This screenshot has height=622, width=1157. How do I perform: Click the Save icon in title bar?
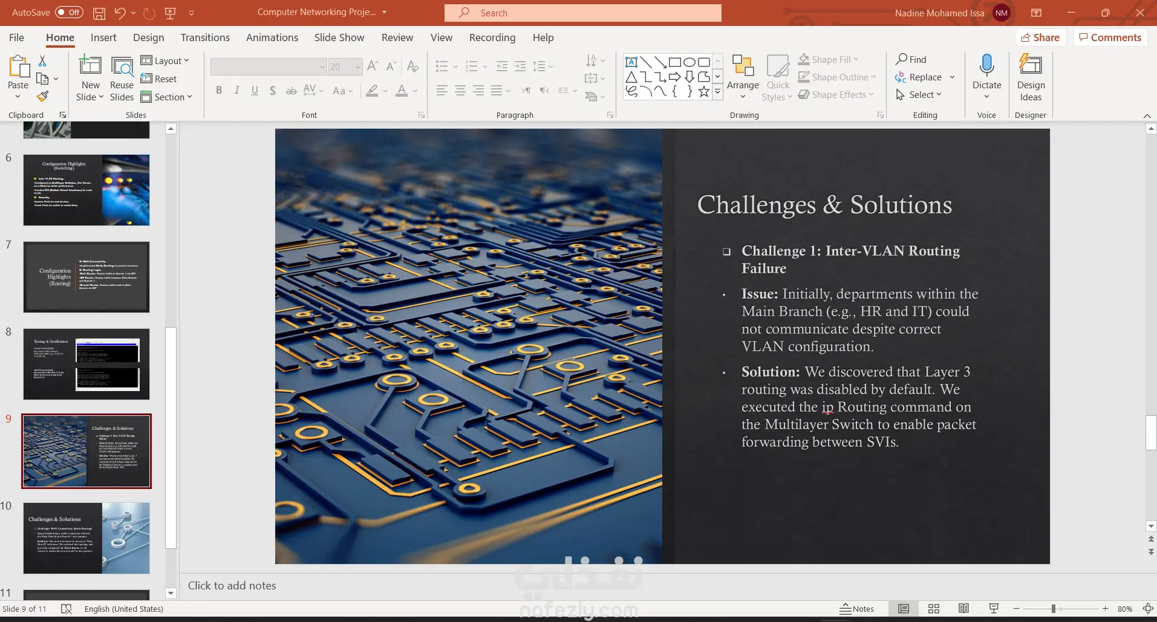99,13
